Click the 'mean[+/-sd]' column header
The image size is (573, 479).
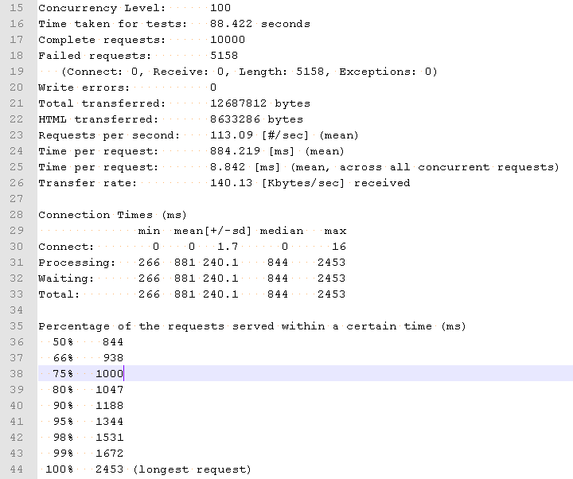(x=212, y=231)
